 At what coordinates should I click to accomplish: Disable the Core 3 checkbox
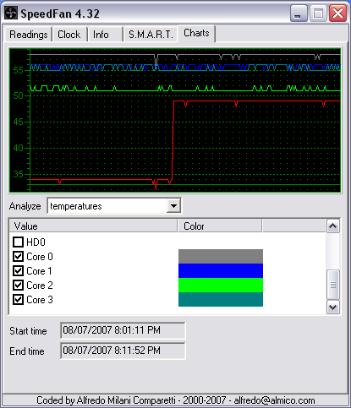click(x=19, y=299)
